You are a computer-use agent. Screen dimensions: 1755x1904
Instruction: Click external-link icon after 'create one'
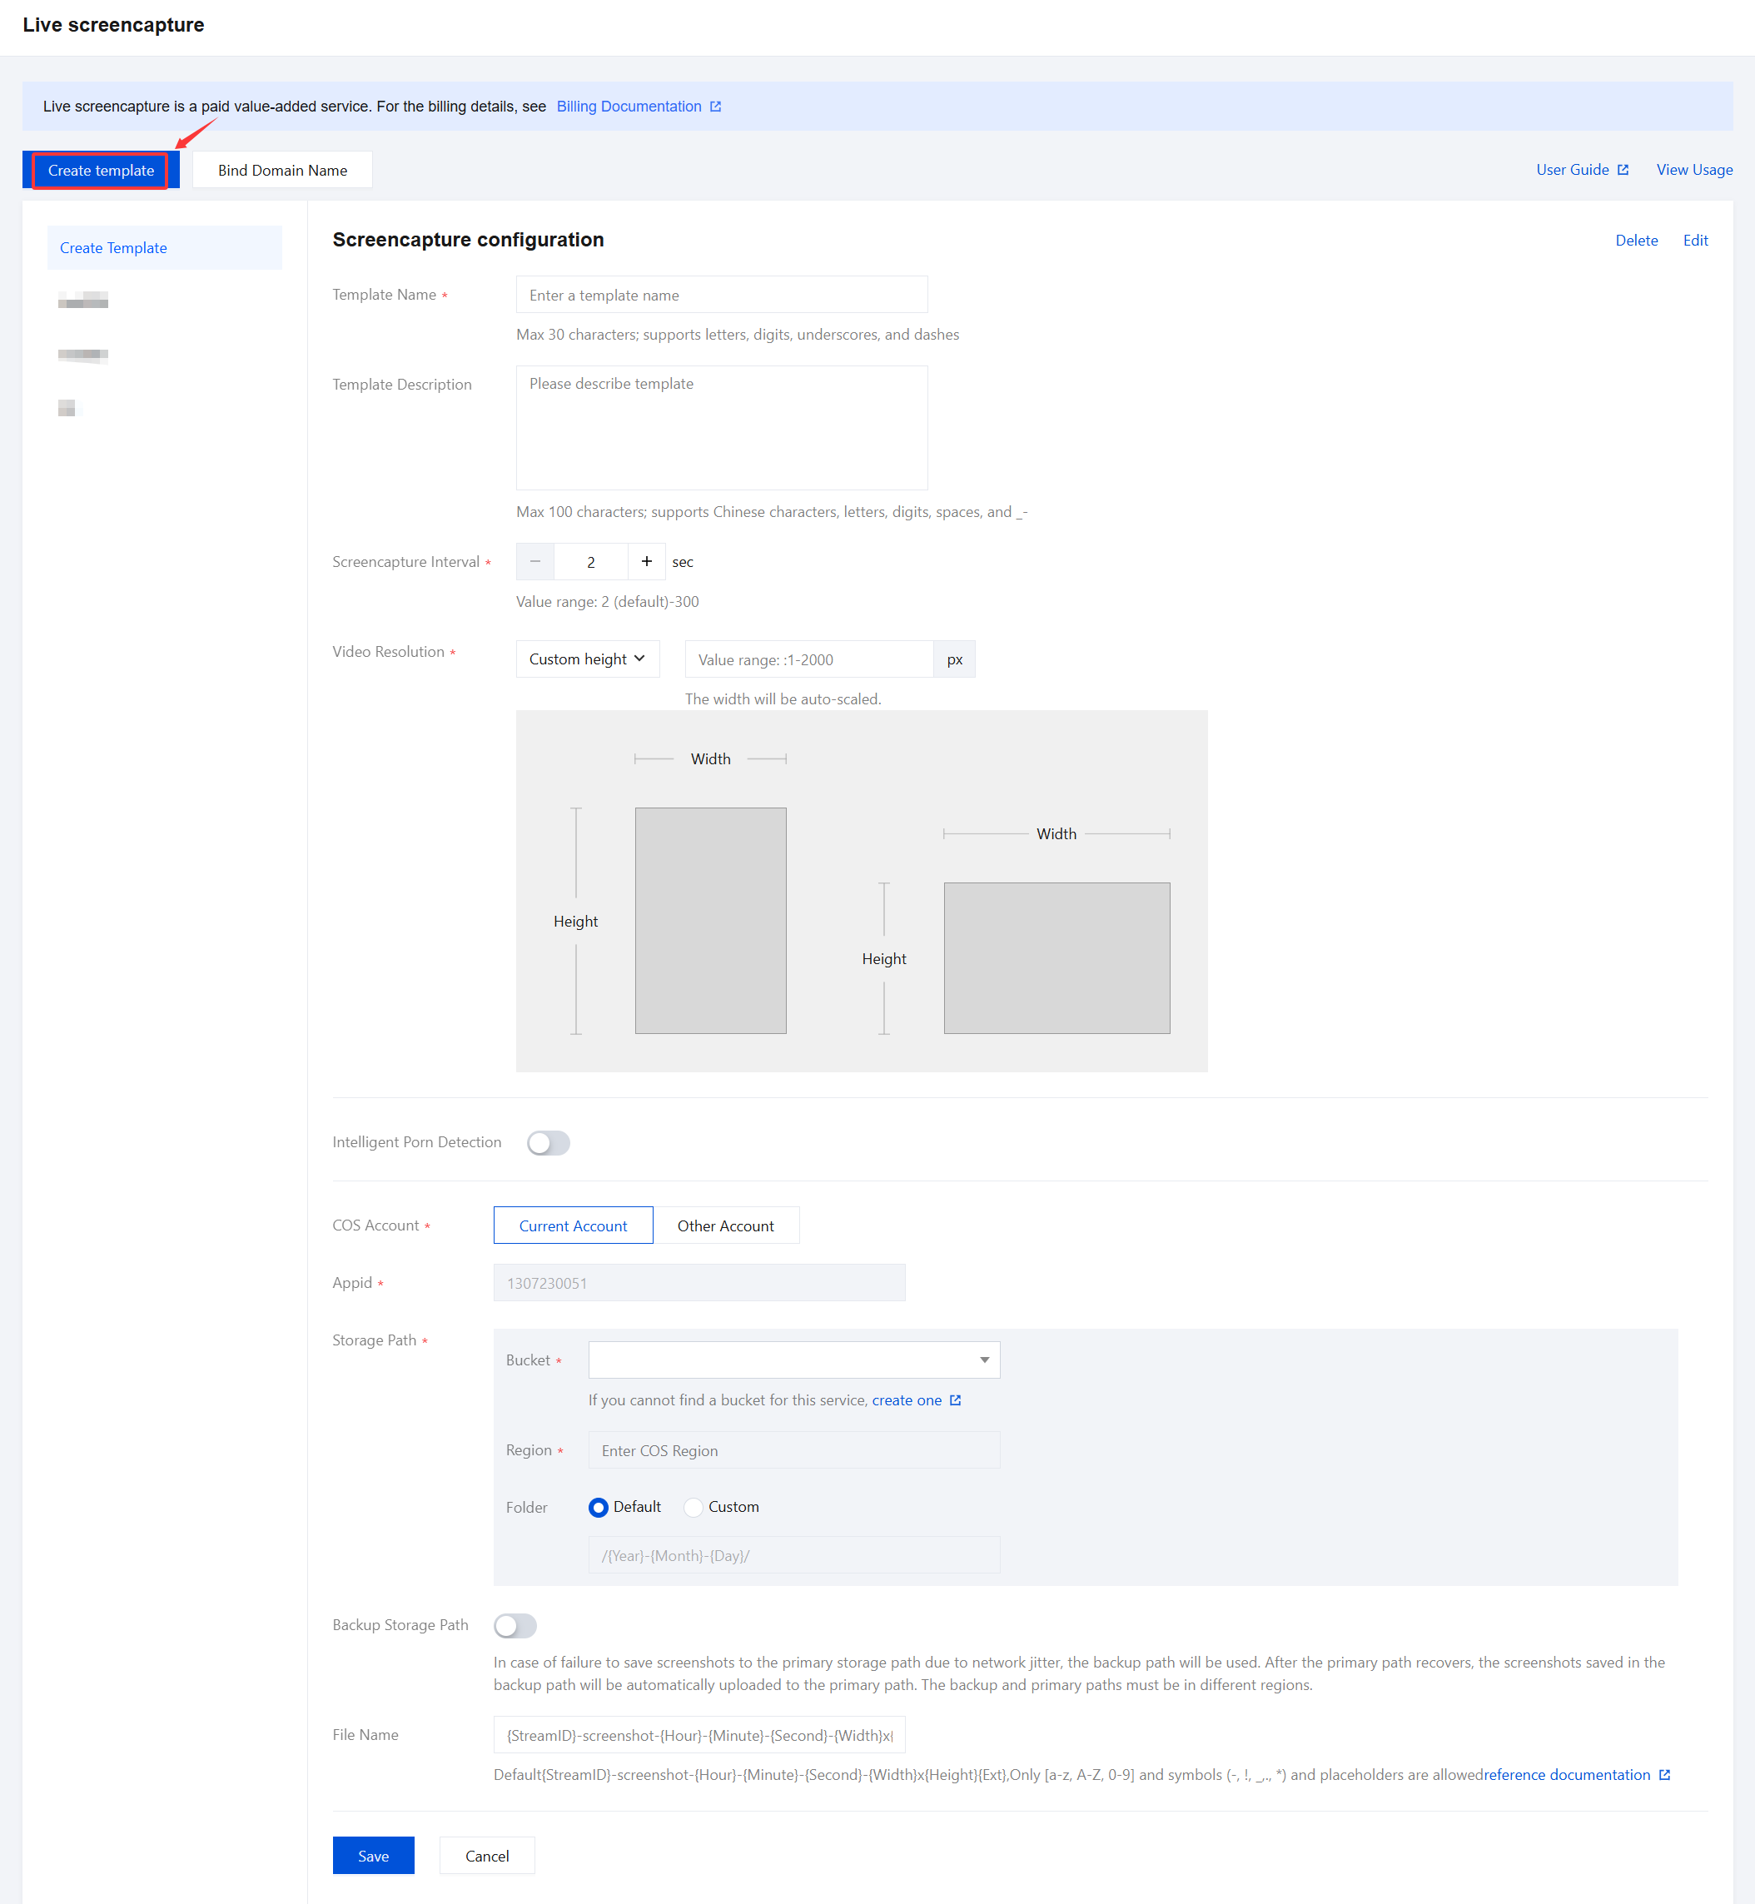(956, 1399)
